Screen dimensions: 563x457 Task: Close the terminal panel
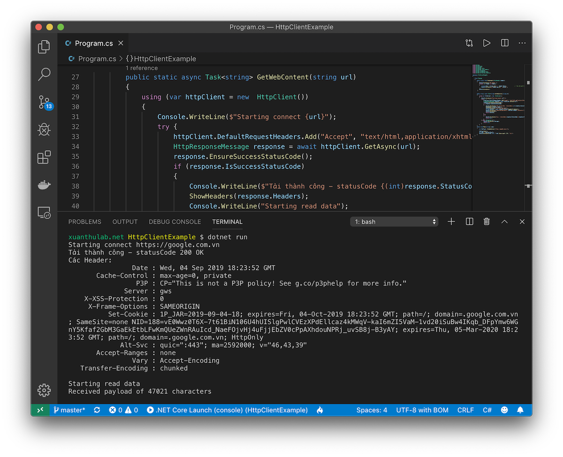point(522,221)
